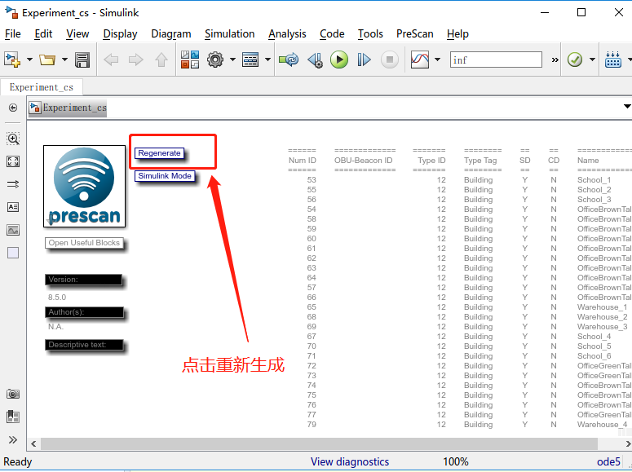
Task: Open the Tools menu
Action: click(x=370, y=34)
